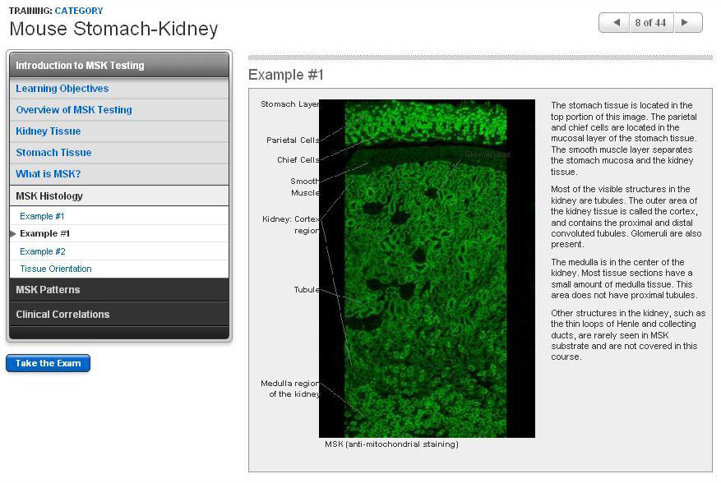Open the Stomach Tissue topic

click(x=53, y=153)
